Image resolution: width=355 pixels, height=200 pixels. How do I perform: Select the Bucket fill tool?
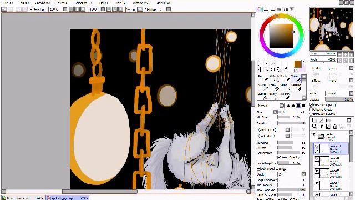(263, 96)
